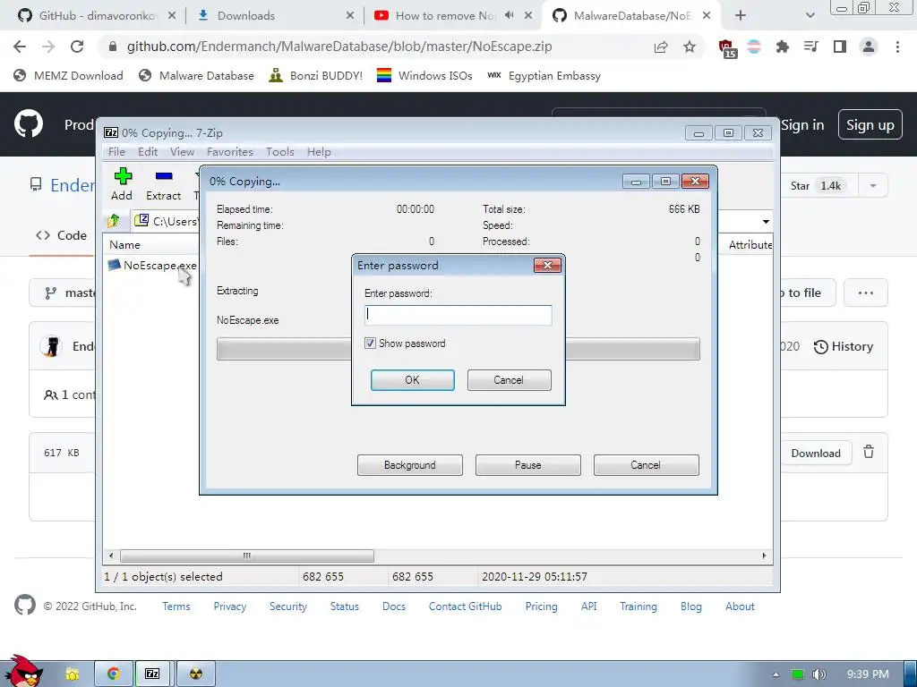Open the three-dot file options on GitHub
Viewport: 917px width, 687px height.
(866, 293)
